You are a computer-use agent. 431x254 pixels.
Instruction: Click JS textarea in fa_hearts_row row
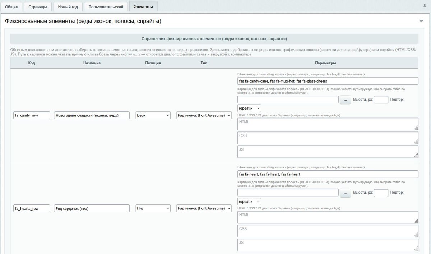pyautogui.click(x=328, y=244)
